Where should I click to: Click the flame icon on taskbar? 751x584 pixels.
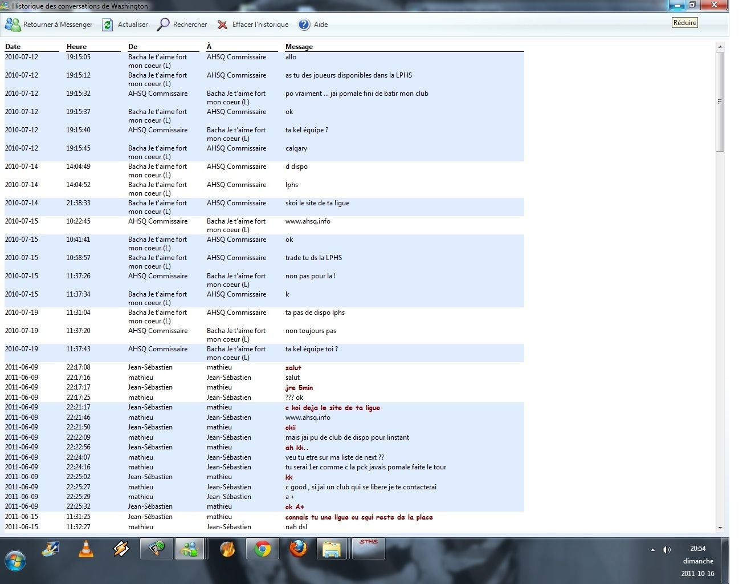[227, 549]
